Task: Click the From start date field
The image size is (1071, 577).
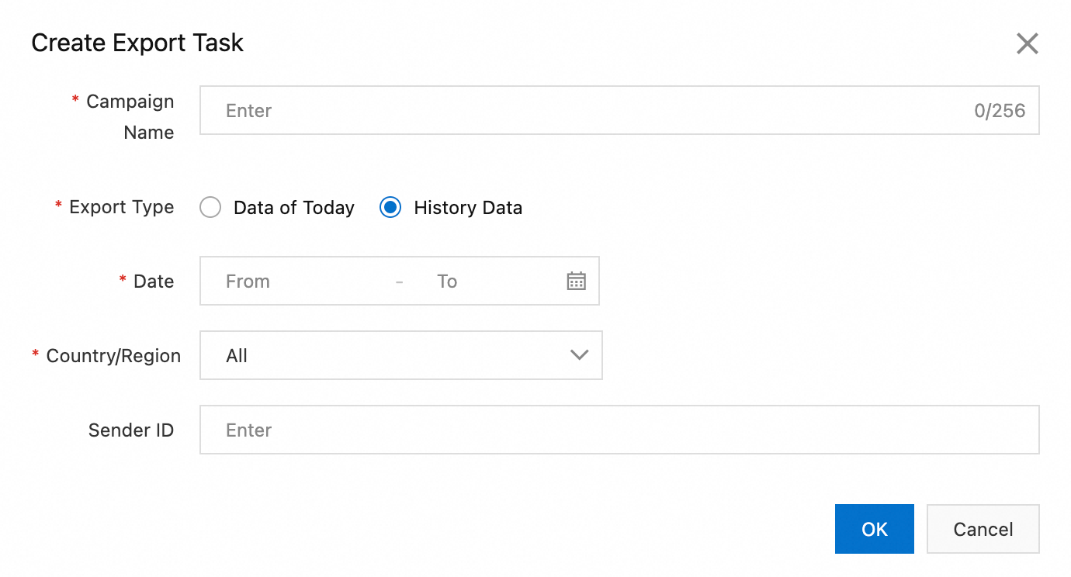Action: coord(295,281)
